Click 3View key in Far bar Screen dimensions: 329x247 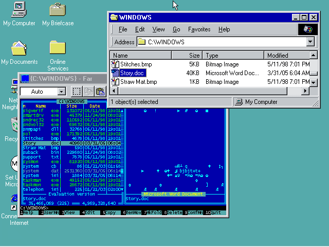70,213
